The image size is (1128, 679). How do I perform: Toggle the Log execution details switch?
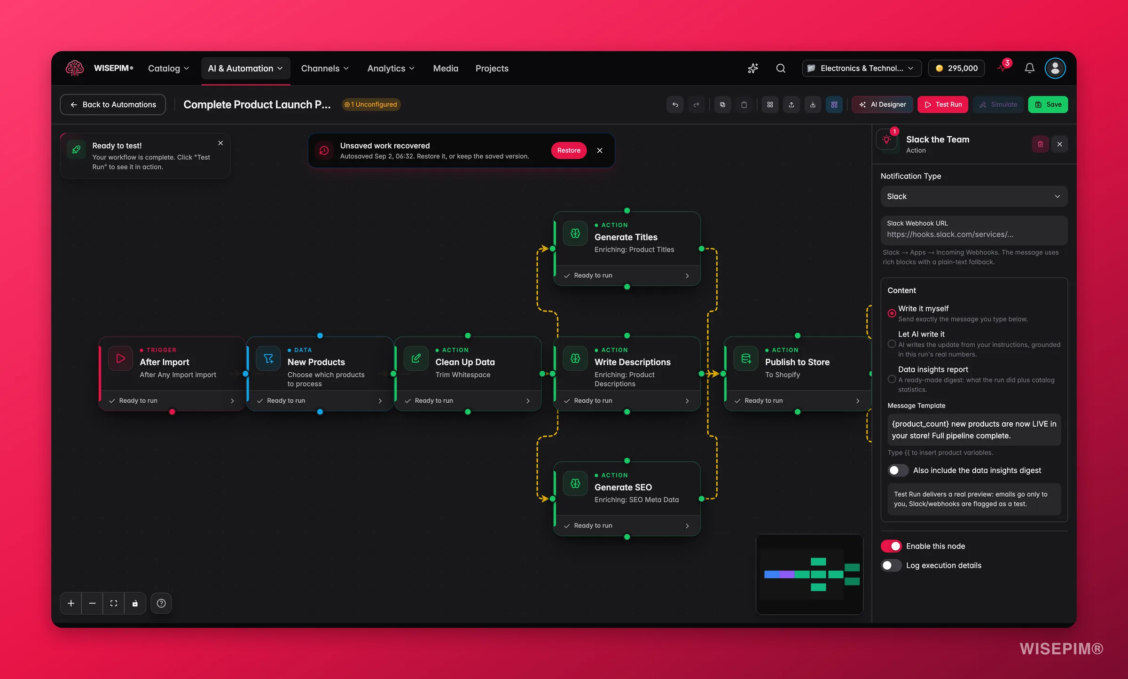click(x=891, y=565)
